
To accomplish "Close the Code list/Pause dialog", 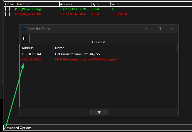I will pos(172,29).
